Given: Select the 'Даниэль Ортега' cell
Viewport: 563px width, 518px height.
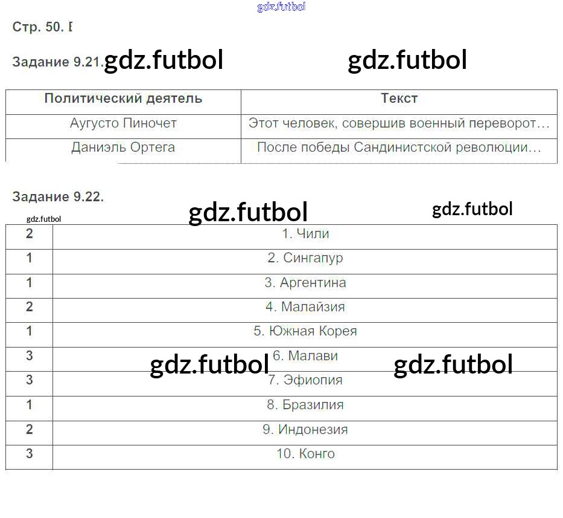Looking at the screenshot, I should (x=123, y=147).
